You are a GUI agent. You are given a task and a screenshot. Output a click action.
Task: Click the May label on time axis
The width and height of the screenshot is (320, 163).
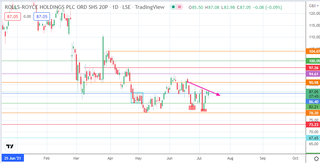click(138, 158)
